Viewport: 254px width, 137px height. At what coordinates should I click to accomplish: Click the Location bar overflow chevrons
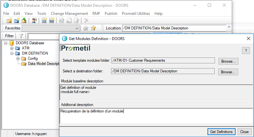[x=229, y=27]
